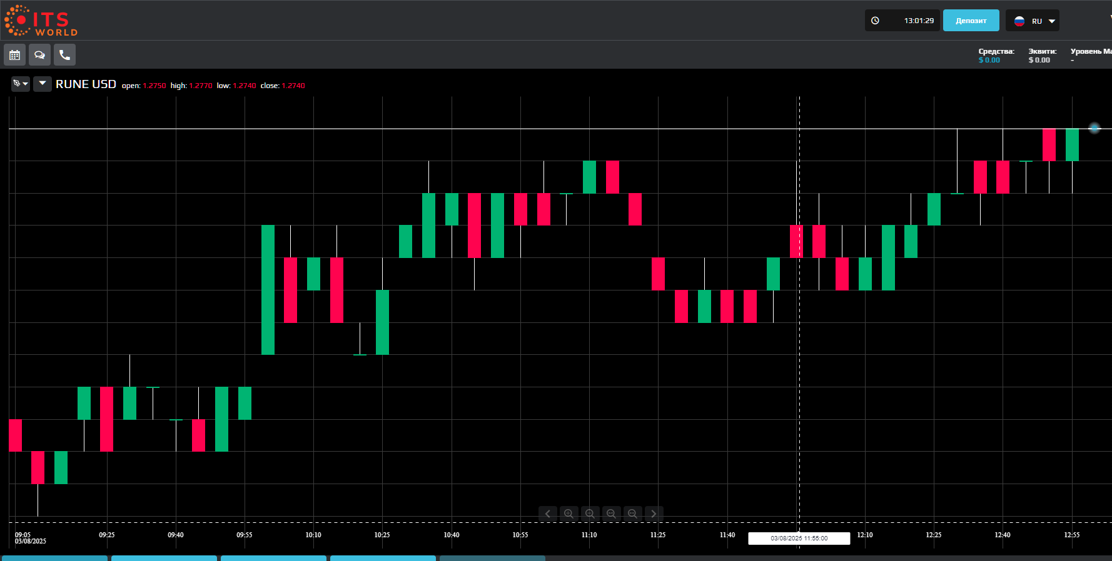Open the chat bubbles icon

pos(39,55)
